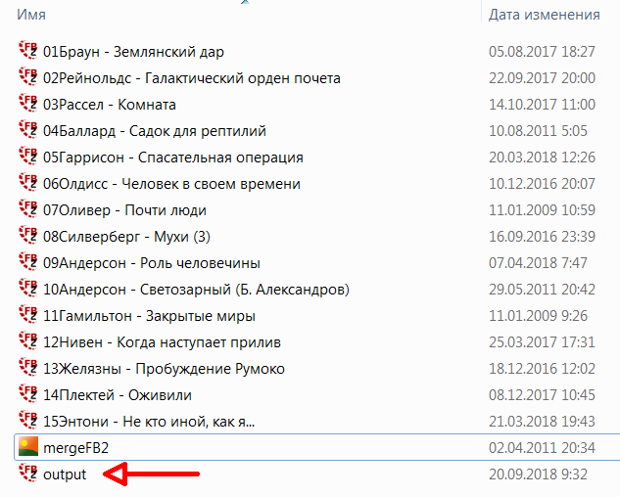Click date 25.03.2017 17:31
Screen dimensions: 620x497
[542, 343]
